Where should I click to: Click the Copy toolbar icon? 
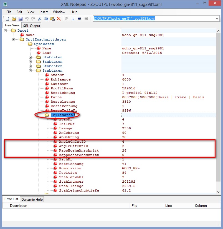pyautogui.click(x=46, y=19)
